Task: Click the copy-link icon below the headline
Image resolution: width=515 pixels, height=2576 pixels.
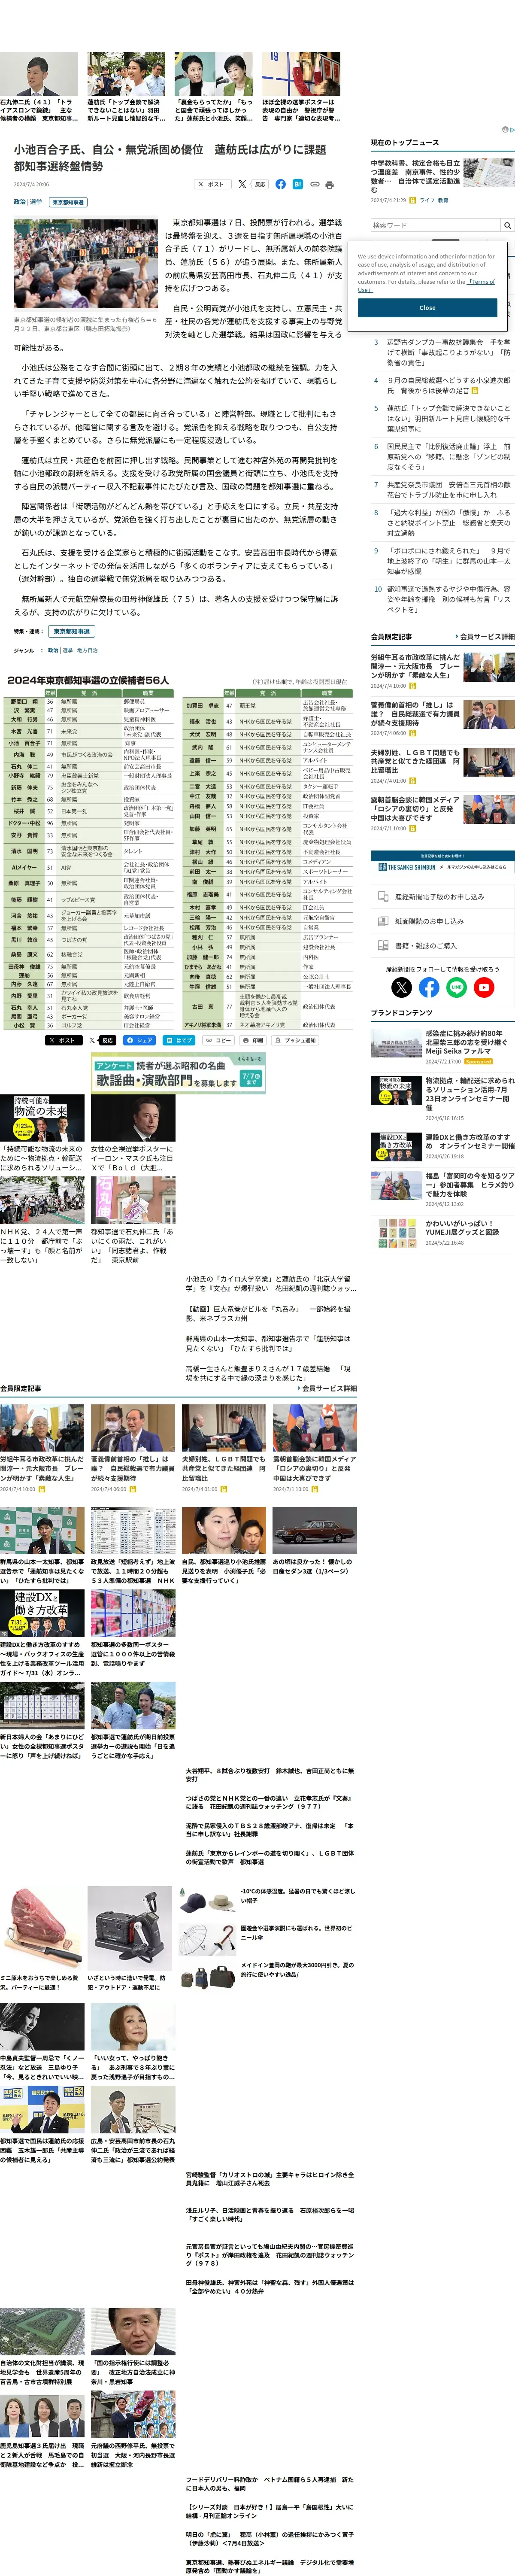Action: (x=314, y=184)
